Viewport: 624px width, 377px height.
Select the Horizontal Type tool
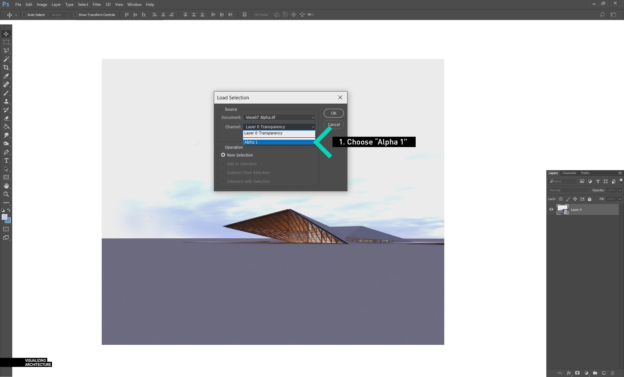point(6,161)
